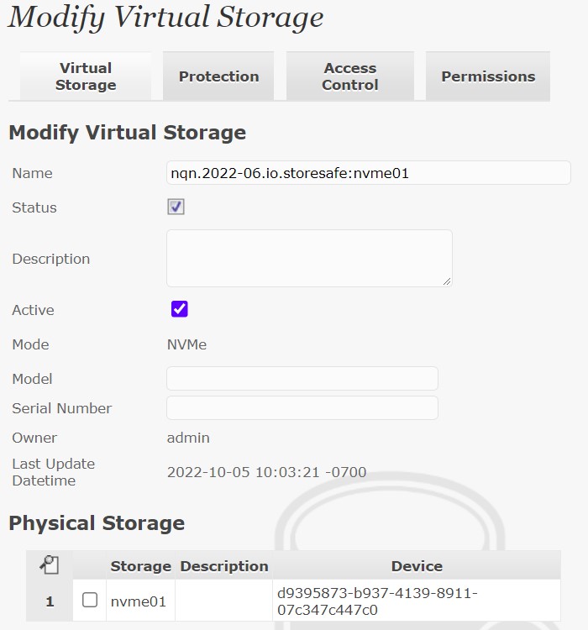Click row number 1 in Physical Storage
Viewport: 588px width, 630px height.
(50, 601)
